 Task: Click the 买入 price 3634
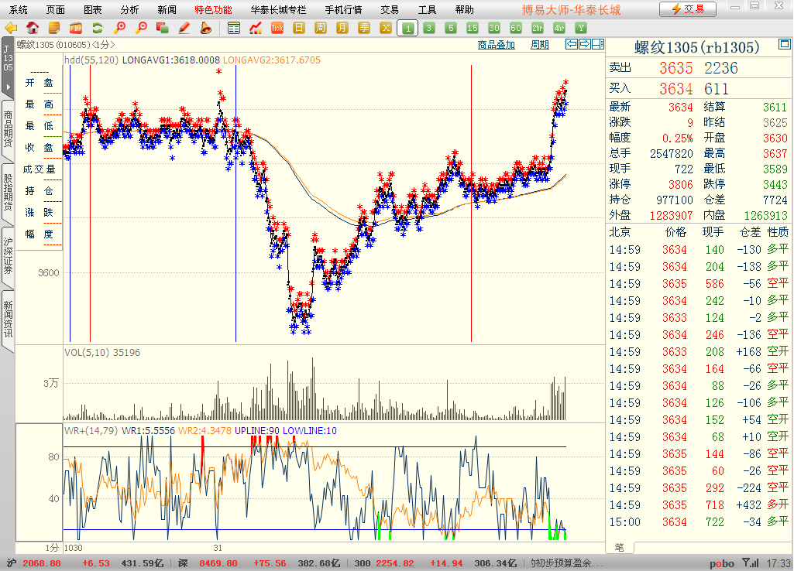click(676, 89)
